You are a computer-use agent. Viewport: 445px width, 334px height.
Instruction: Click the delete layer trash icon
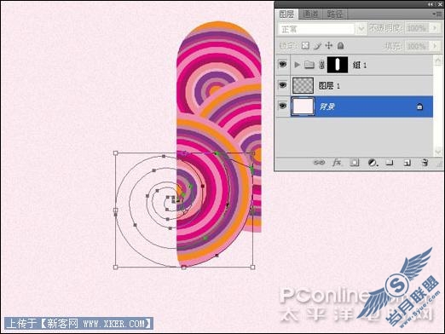pos(425,163)
